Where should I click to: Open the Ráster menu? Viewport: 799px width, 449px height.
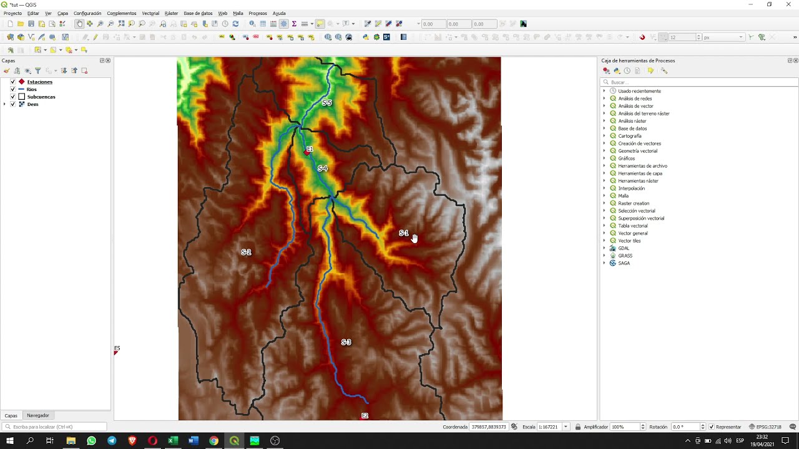(x=171, y=13)
